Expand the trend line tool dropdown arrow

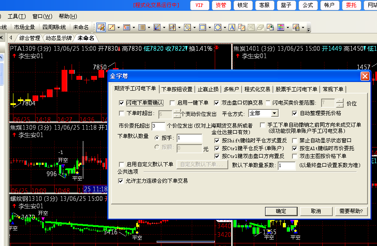pyautogui.click(x=118, y=27)
